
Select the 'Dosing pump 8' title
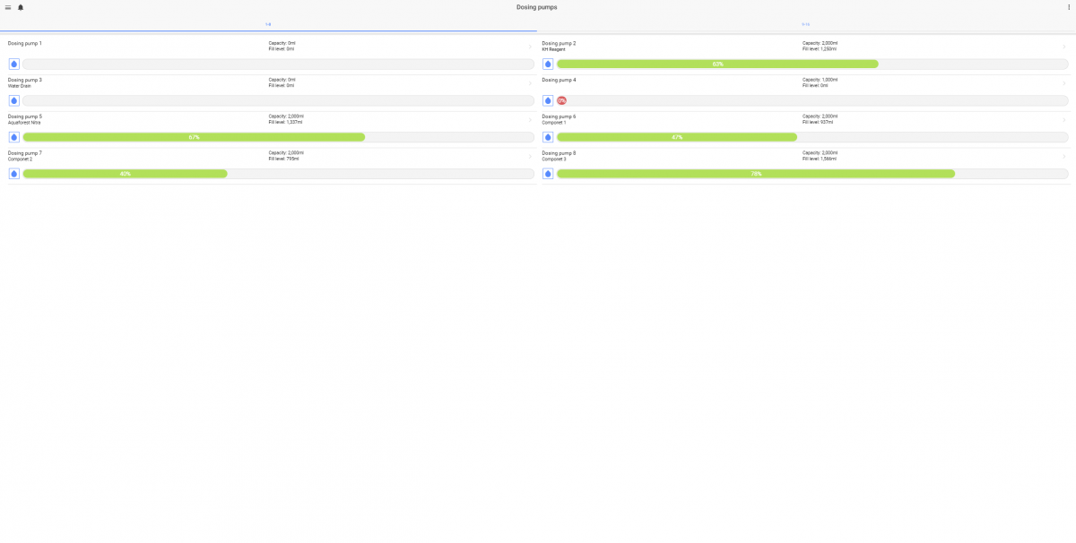[x=560, y=153]
